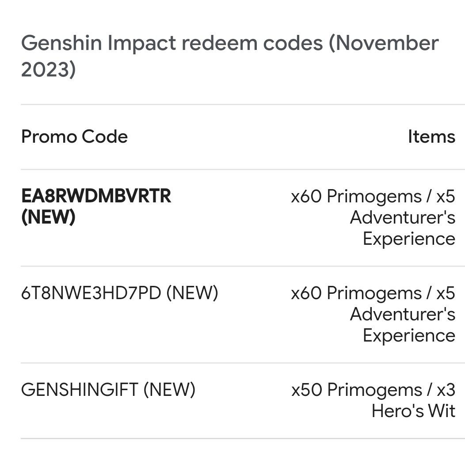Select the bold EA8RWDMBVRTR promo code

tap(96, 196)
